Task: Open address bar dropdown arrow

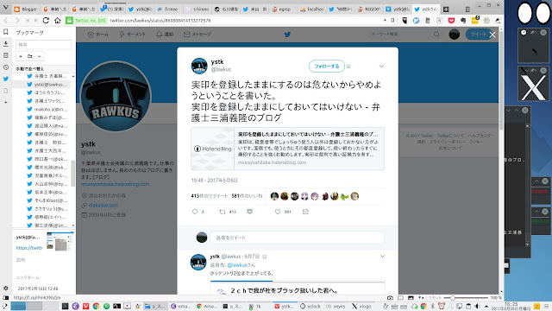Action: (x=385, y=21)
